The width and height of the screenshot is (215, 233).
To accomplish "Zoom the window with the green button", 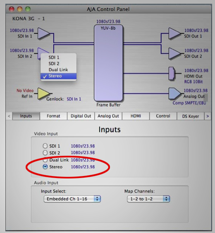I will (28, 9).
